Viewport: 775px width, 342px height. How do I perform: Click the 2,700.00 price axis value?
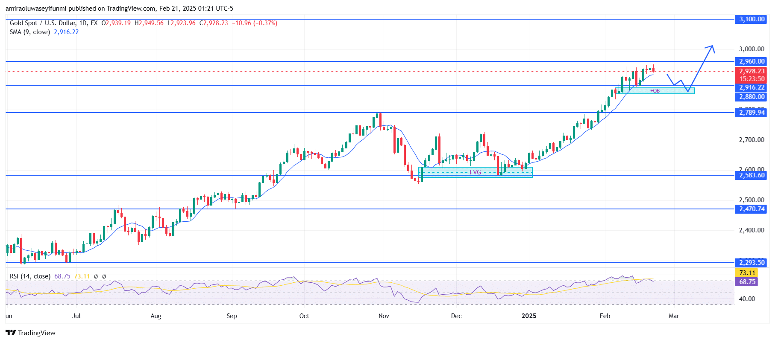tap(752, 140)
